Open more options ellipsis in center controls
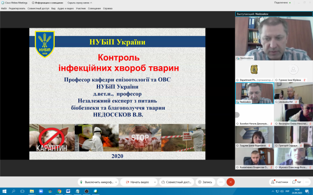 coord(221,182)
